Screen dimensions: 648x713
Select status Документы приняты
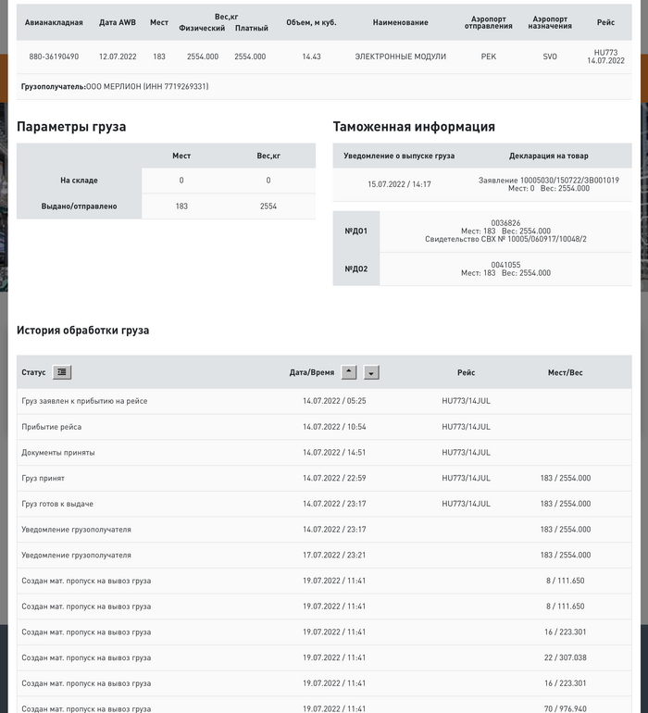[x=58, y=453]
